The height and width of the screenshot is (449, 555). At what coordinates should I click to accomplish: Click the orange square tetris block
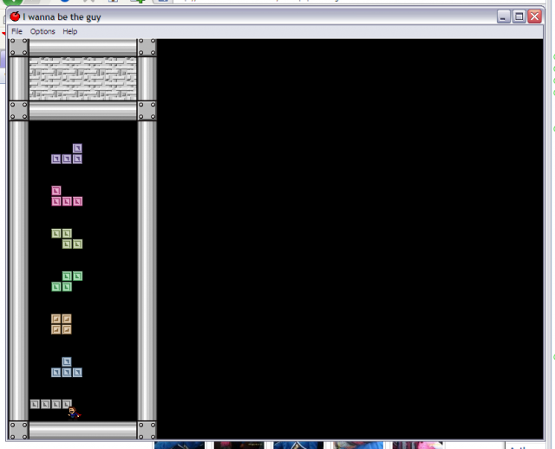click(x=62, y=324)
